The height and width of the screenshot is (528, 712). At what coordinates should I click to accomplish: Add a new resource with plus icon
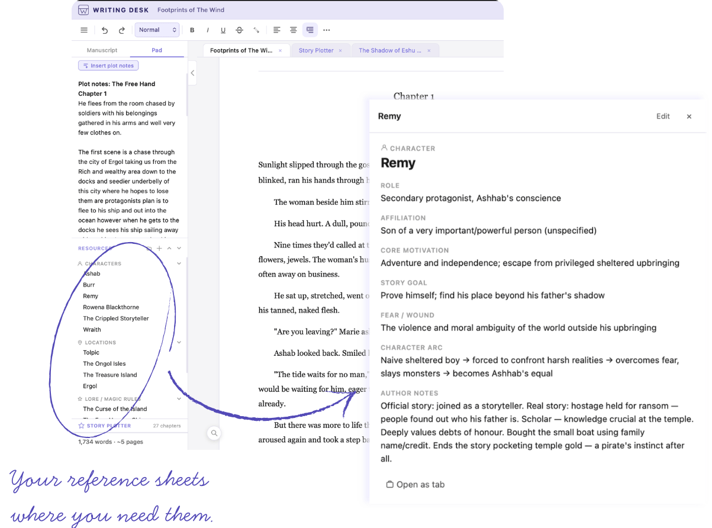coord(159,249)
